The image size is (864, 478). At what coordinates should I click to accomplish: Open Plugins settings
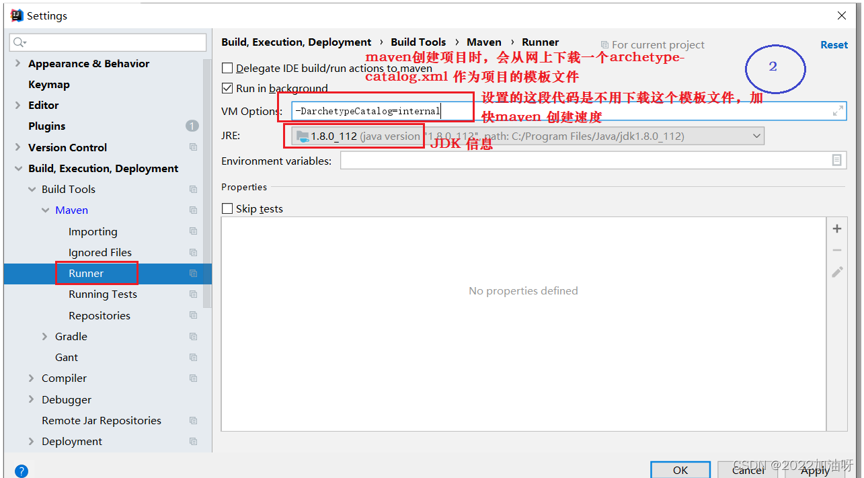tap(47, 126)
